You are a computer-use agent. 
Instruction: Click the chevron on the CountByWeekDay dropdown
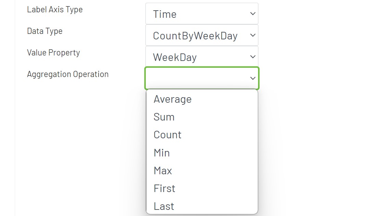[x=253, y=35]
